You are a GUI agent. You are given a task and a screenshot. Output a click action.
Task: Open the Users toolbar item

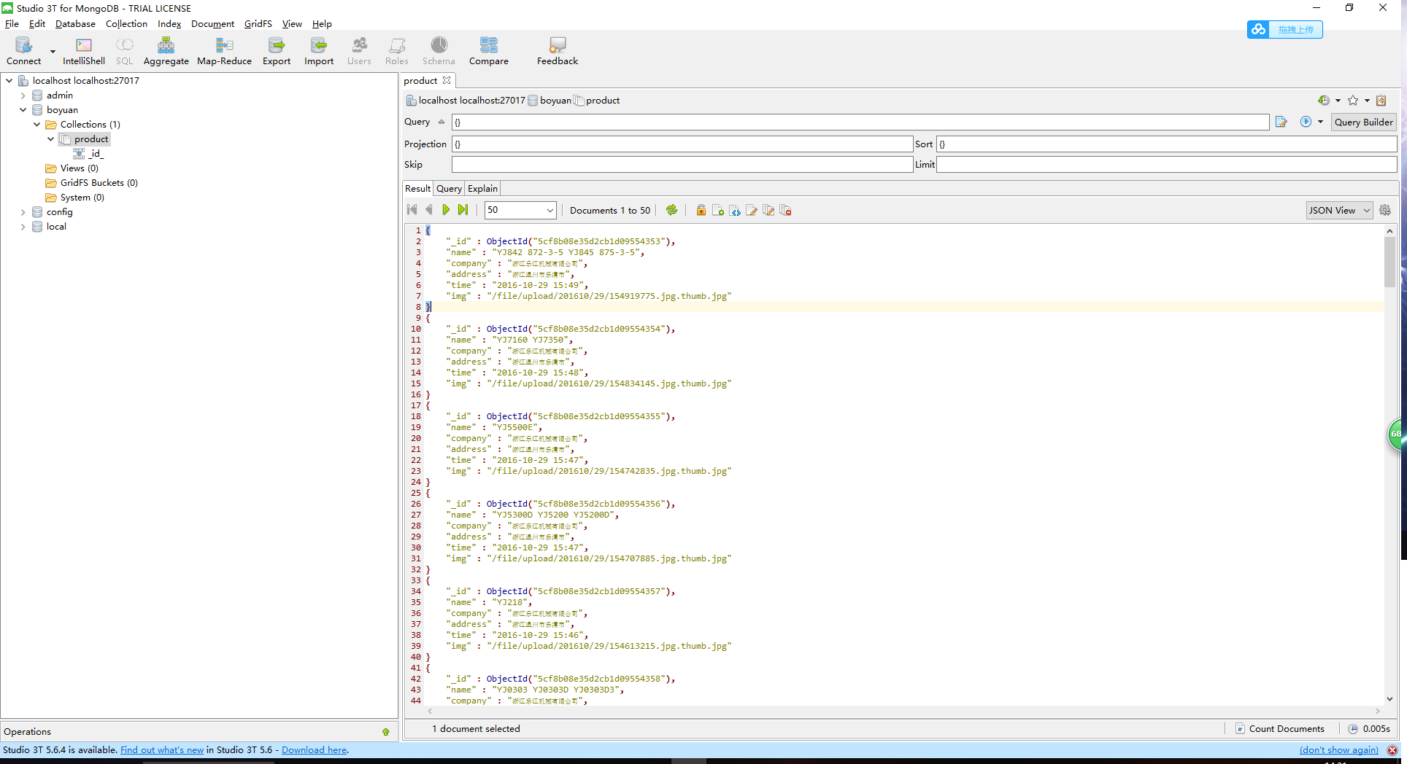[359, 52]
